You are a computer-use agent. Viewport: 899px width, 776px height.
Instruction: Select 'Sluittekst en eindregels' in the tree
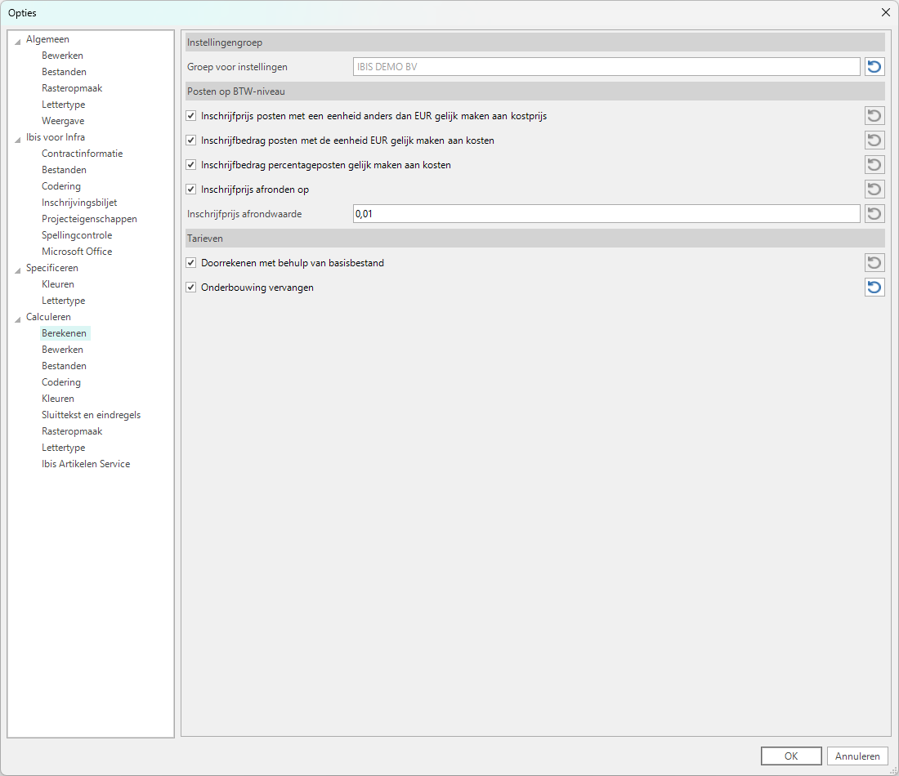click(91, 415)
